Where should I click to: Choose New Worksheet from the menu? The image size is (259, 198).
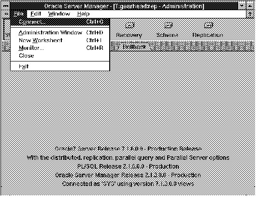(60, 40)
